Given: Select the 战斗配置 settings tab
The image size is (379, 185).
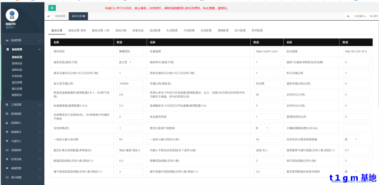Looking at the screenshot, I should pyautogui.click(x=240, y=31).
